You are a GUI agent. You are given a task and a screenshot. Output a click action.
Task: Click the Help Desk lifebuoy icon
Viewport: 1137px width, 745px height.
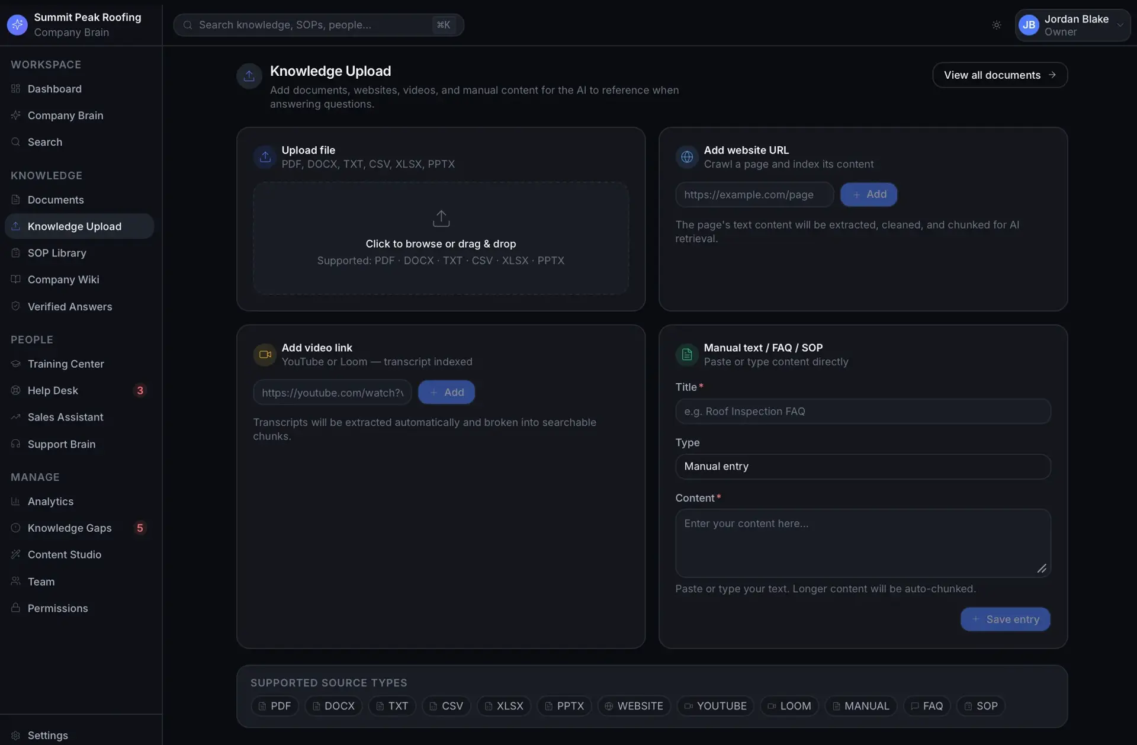pos(16,390)
